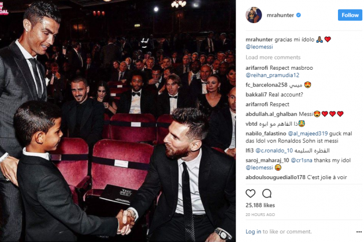Follow the mrahunter account
Image resolution: width=364 pixels, height=242 pixels.
[350, 15]
